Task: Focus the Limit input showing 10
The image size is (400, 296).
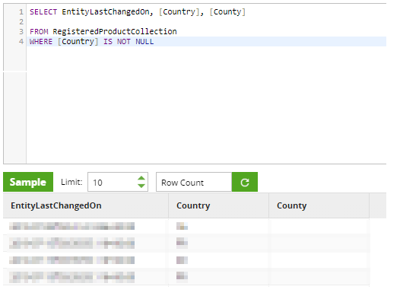Action: [x=118, y=182]
